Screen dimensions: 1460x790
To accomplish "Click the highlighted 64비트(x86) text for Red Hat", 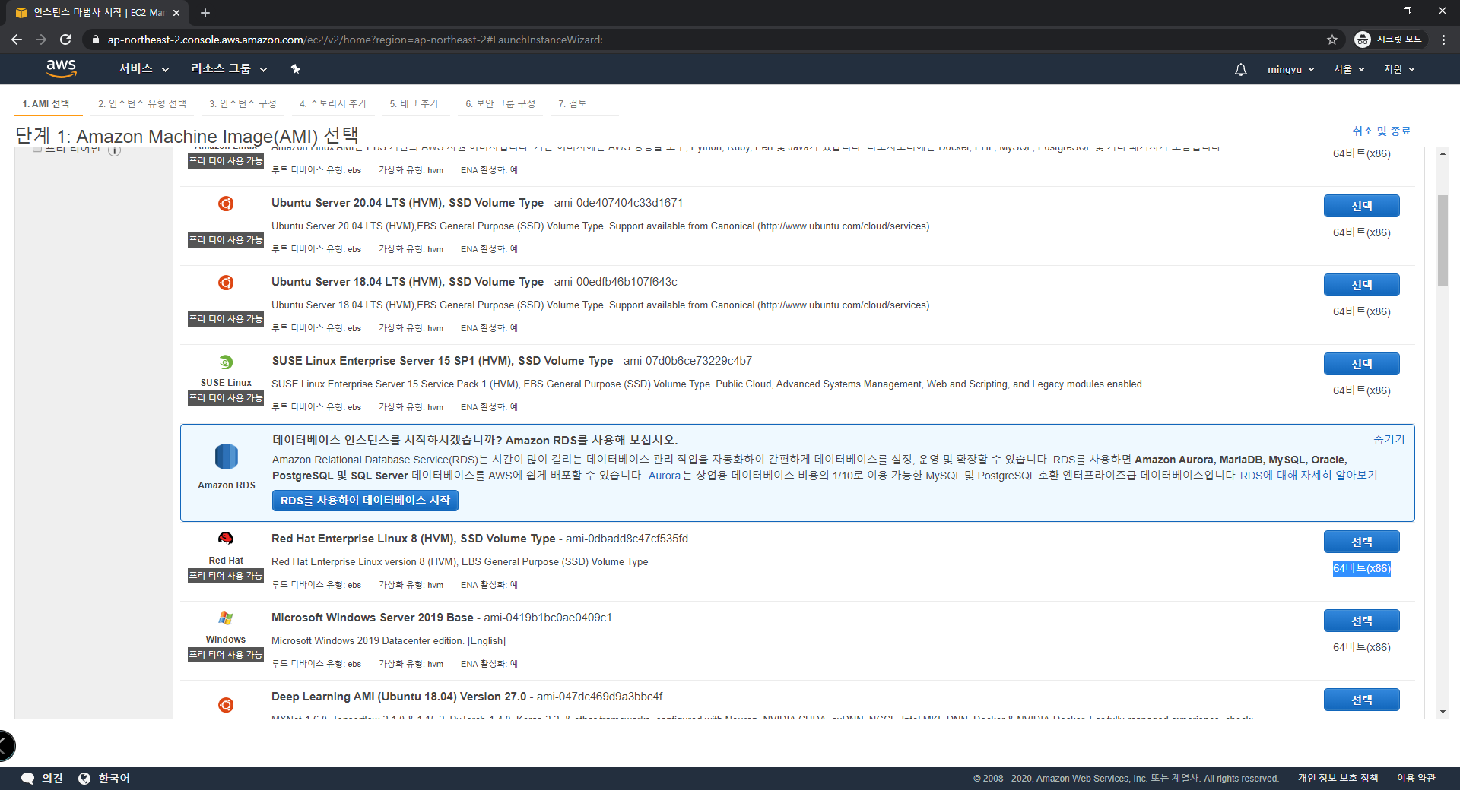I will tap(1361, 568).
